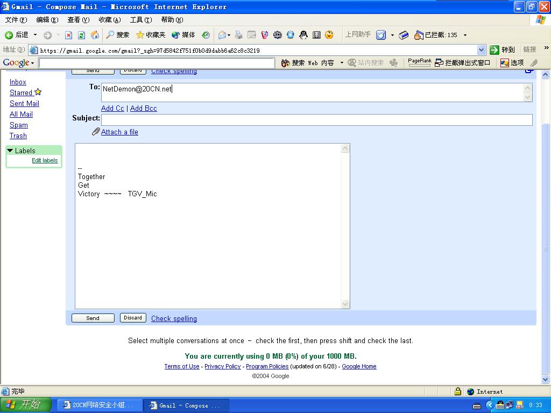The height and width of the screenshot is (413, 551).
Task: Open the 收藏(A) menu
Action: 110,20
